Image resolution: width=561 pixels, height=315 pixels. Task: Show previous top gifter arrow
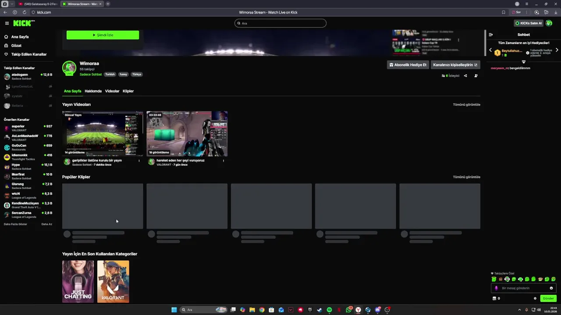coord(490,50)
